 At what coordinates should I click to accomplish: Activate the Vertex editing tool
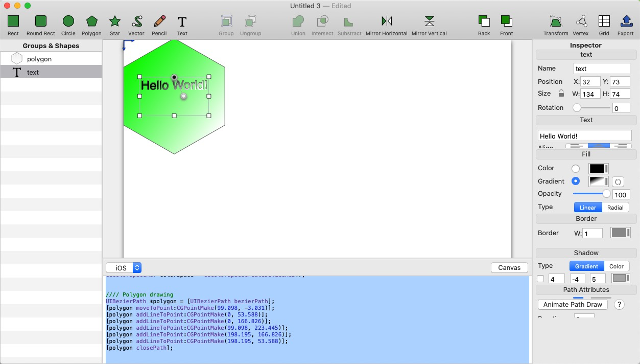coord(581,21)
